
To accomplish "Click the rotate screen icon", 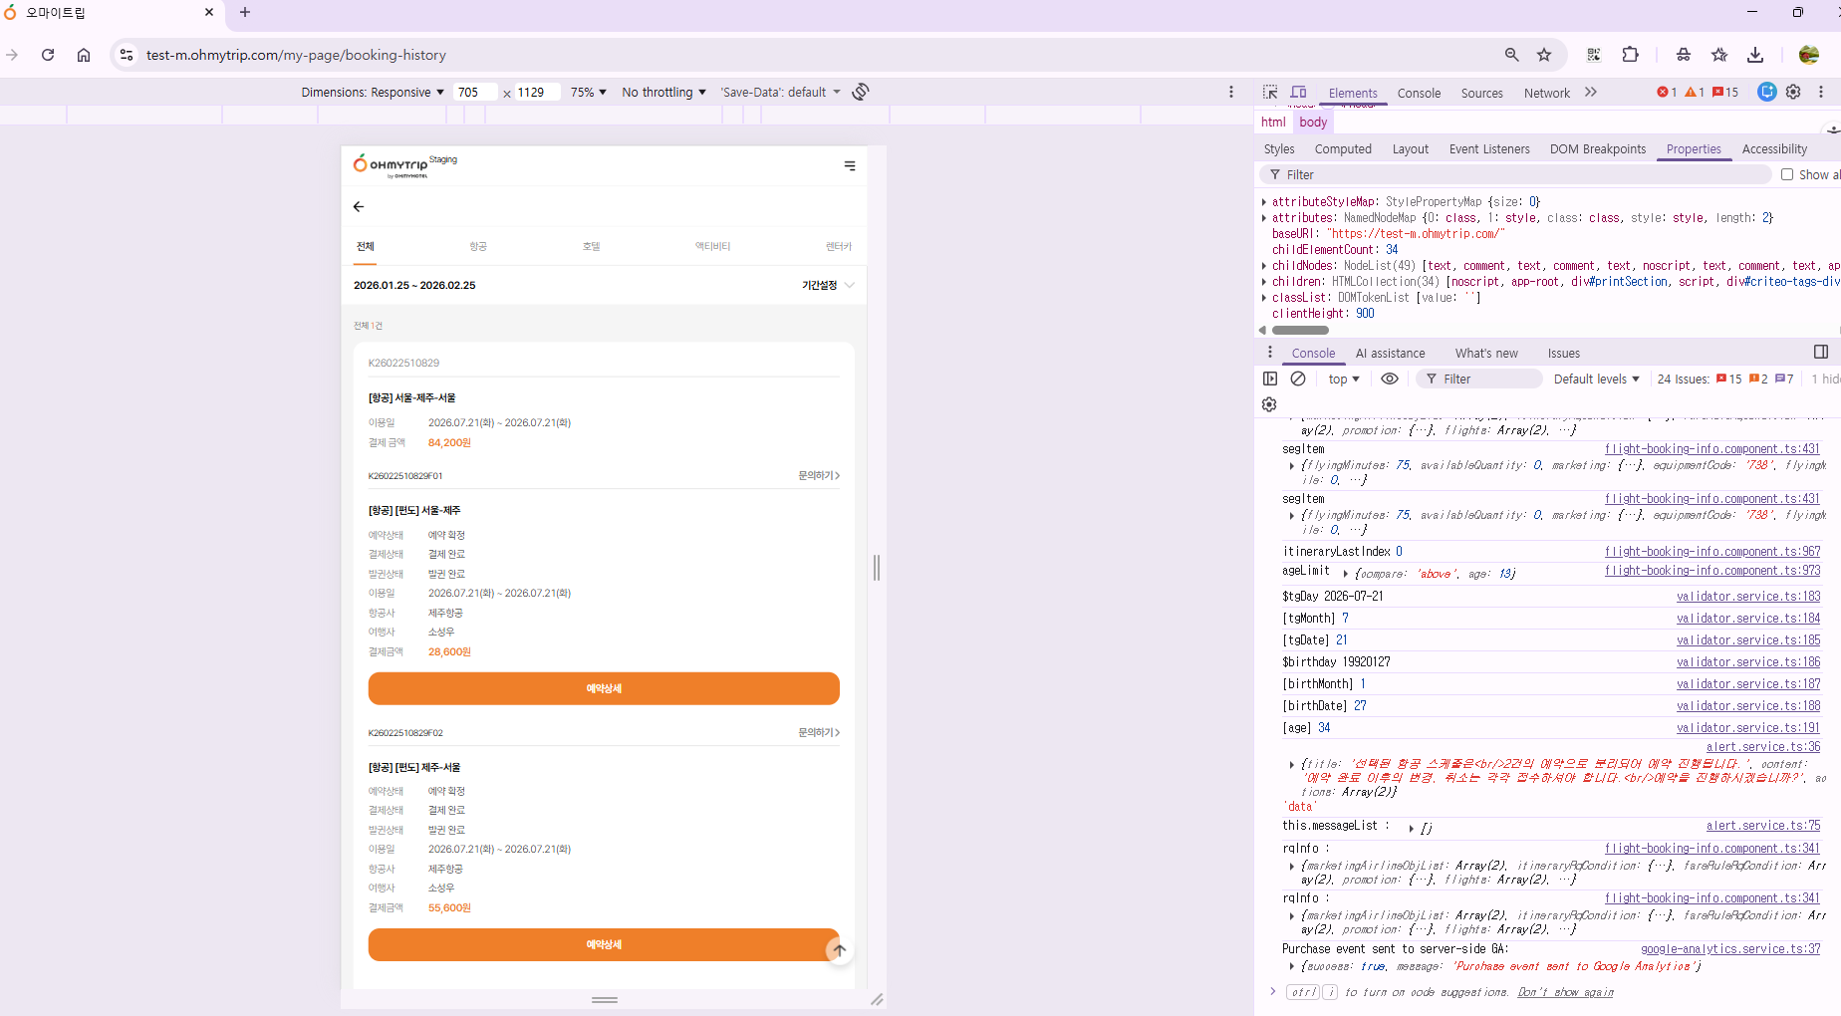I will pos(861,92).
